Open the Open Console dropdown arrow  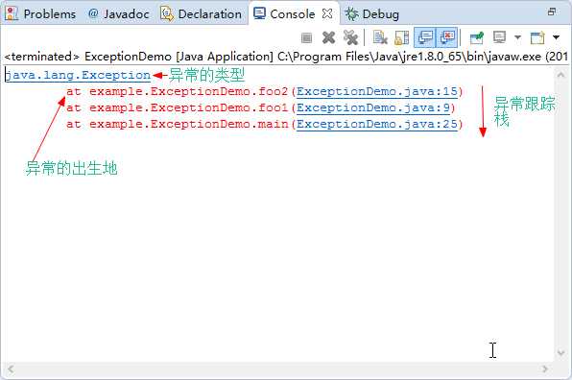[x=556, y=37]
